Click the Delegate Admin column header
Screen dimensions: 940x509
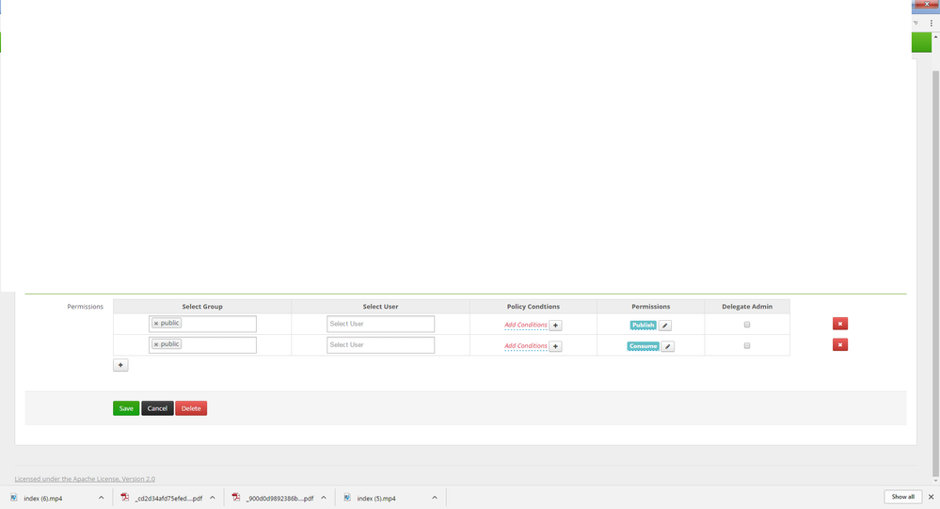[747, 307]
